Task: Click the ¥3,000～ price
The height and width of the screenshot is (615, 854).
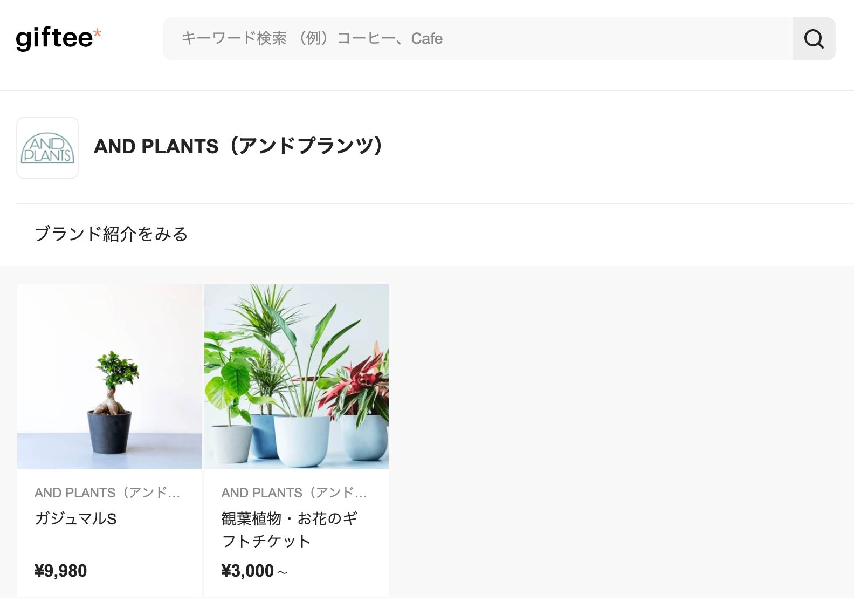Action: pyautogui.click(x=254, y=571)
